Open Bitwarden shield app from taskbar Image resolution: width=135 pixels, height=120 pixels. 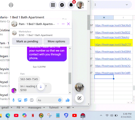tap(66, 115)
